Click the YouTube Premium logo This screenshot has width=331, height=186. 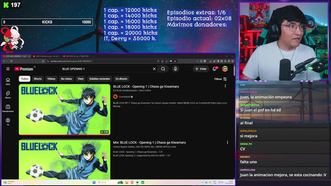coord(24,69)
